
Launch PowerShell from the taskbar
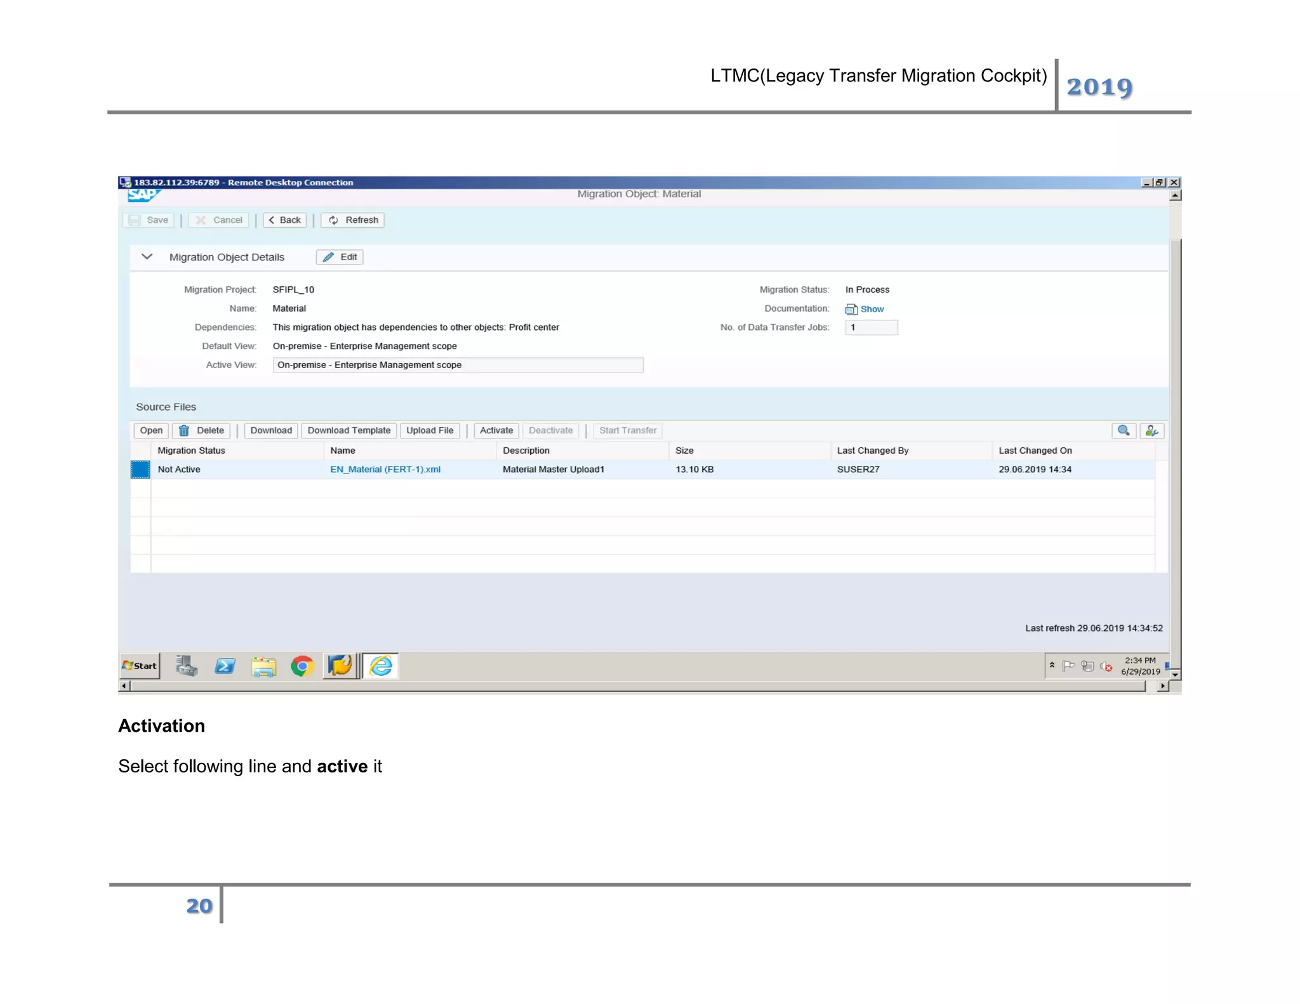[x=225, y=666]
